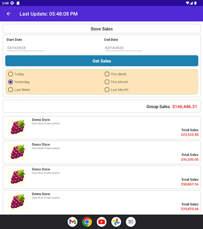
Task: Open Demo Store with $16,505.05 sales
Action: (x=102, y=152)
